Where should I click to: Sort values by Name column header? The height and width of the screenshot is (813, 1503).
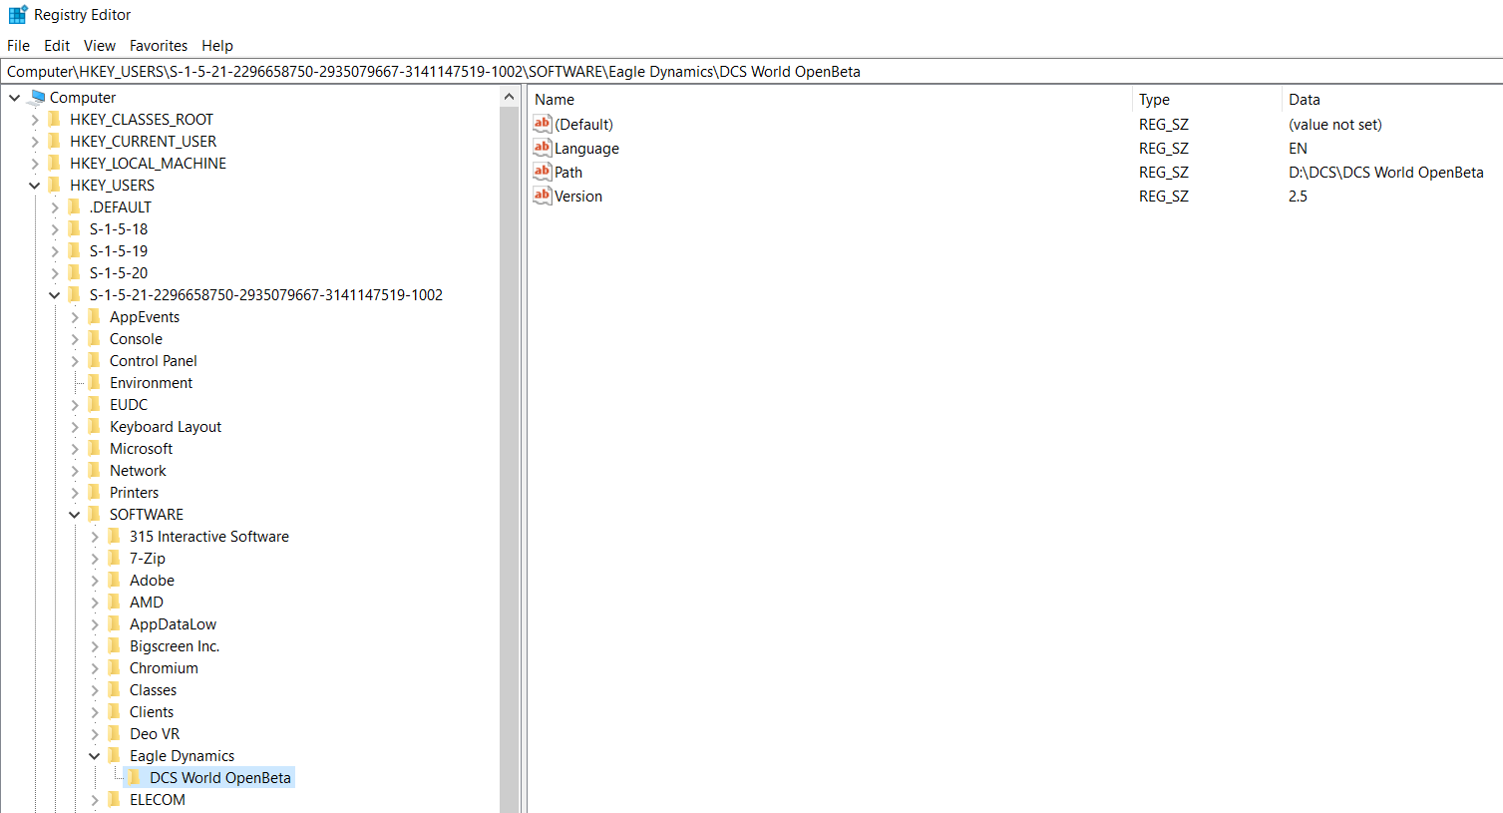tap(831, 100)
